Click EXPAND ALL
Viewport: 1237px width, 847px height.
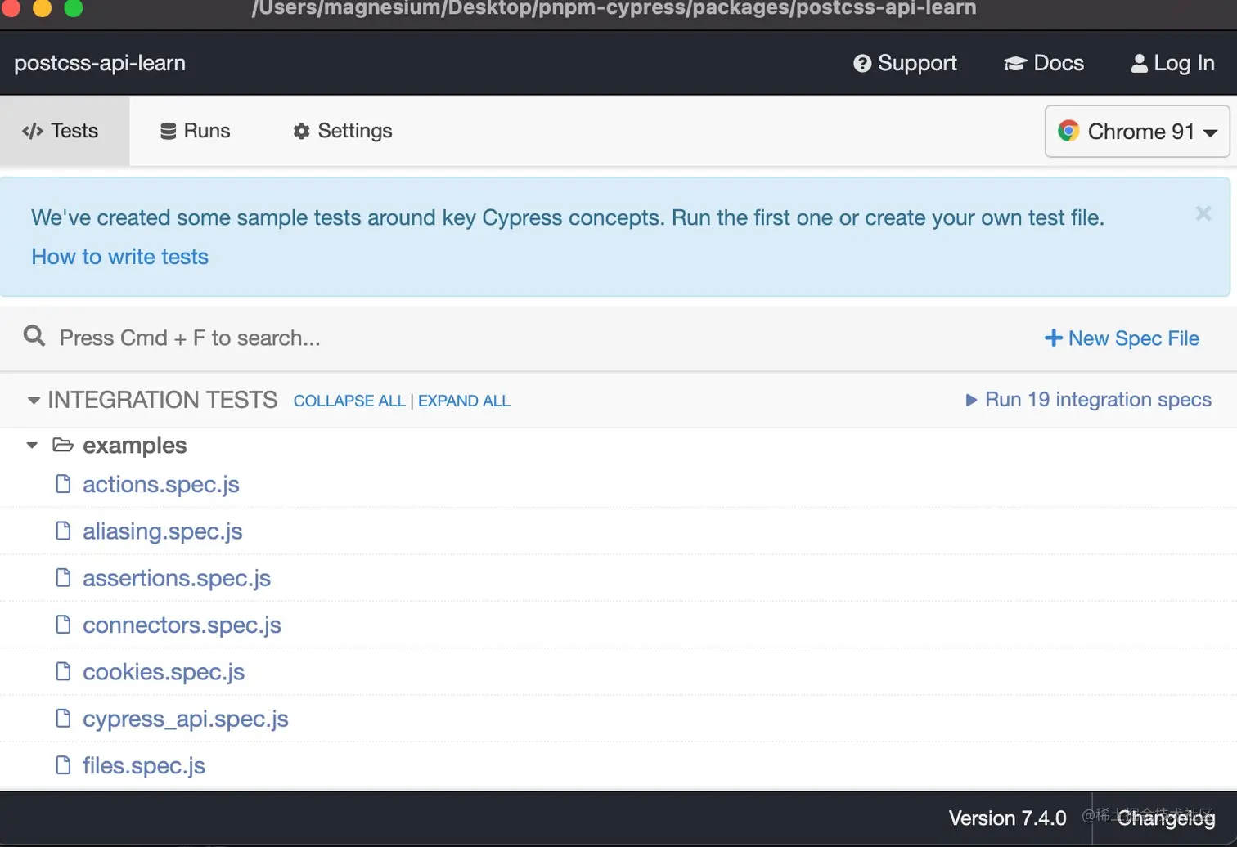(x=464, y=401)
